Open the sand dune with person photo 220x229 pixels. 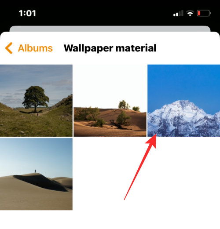coord(36,174)
